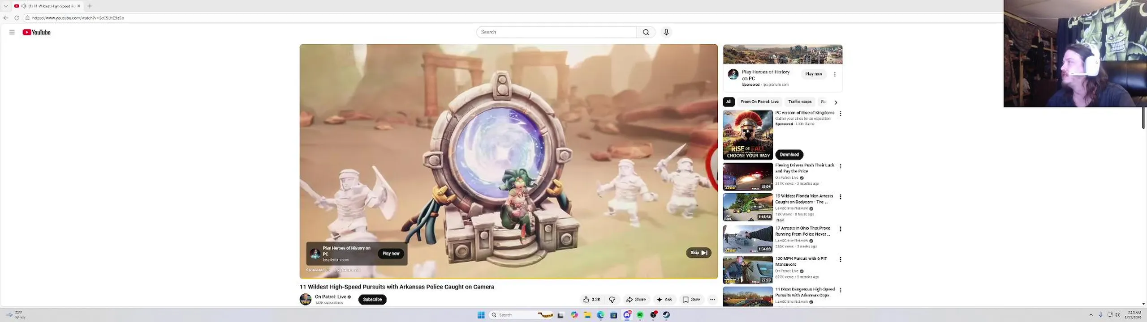The height and width of the screenshot is (322, 1147).
Task: Activate voice search microphone icon
Action: coord(666,32)
